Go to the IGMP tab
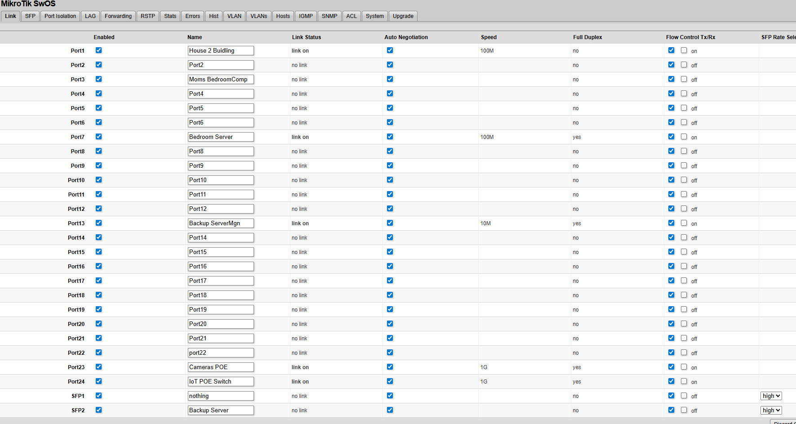Image resolution: width=796 pixels, height=424 pixels. [306, 16]
